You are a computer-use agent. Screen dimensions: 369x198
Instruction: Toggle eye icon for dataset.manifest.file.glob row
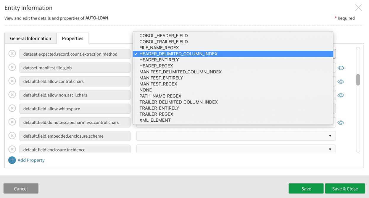pyautogui.click(x=341, y=68)
